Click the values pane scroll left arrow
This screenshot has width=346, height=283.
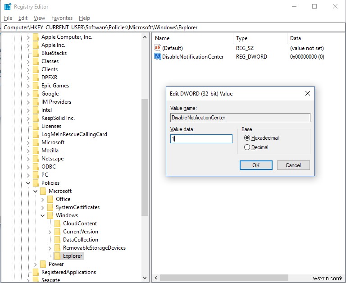pyautogui.click(x=156, y=278)
